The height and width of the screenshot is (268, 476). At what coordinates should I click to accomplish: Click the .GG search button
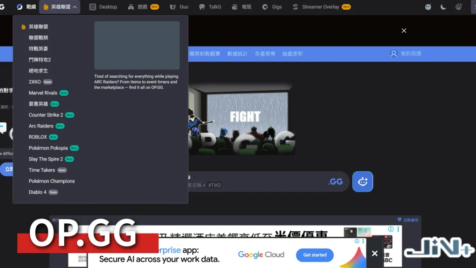pyautogui.click(x=336, y=182)
